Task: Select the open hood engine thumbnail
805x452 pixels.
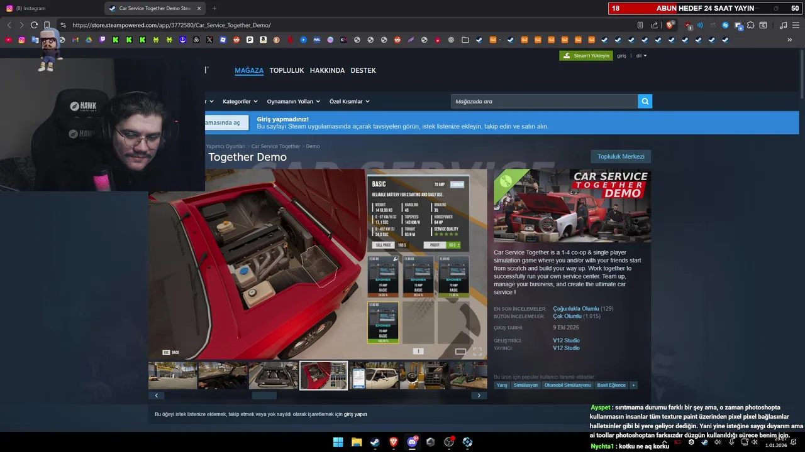Action: click(273, 375)
